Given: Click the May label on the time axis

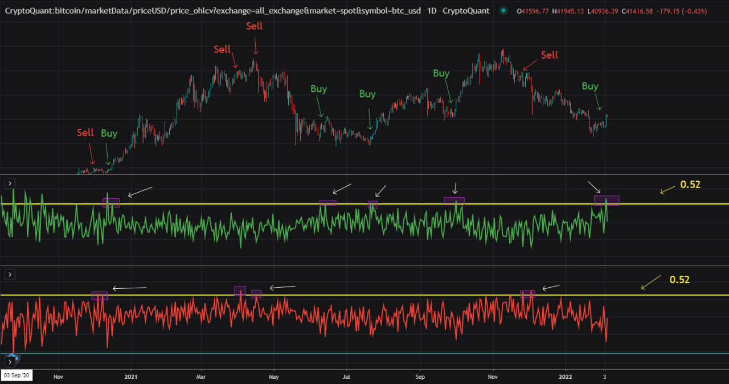Looking at the screenshot, I should point(274,376).
